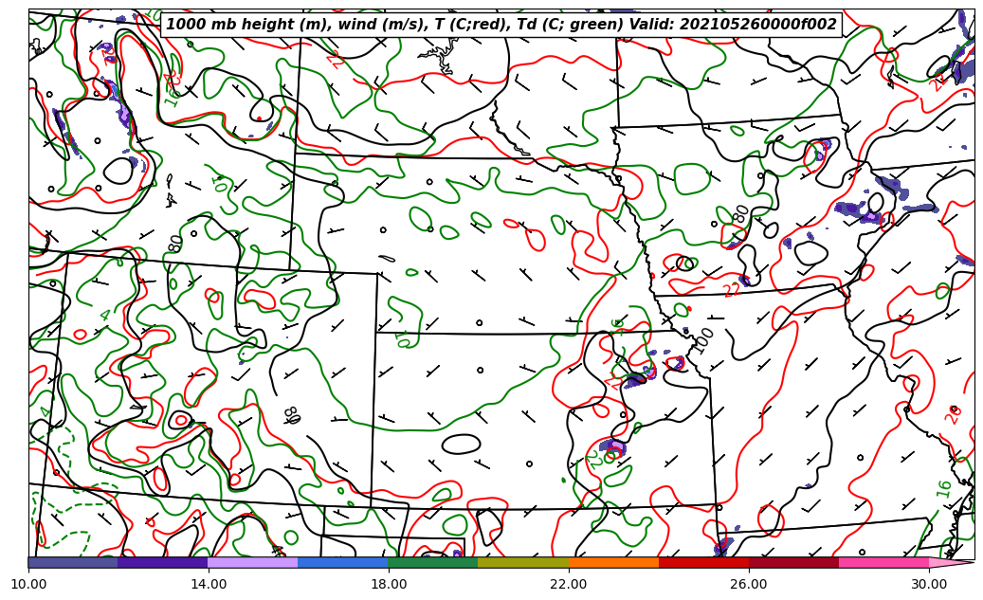Click the 22.00 colorbar tick label
The width and height of the screenshot is (983, 600).
(x=569, y=585)
